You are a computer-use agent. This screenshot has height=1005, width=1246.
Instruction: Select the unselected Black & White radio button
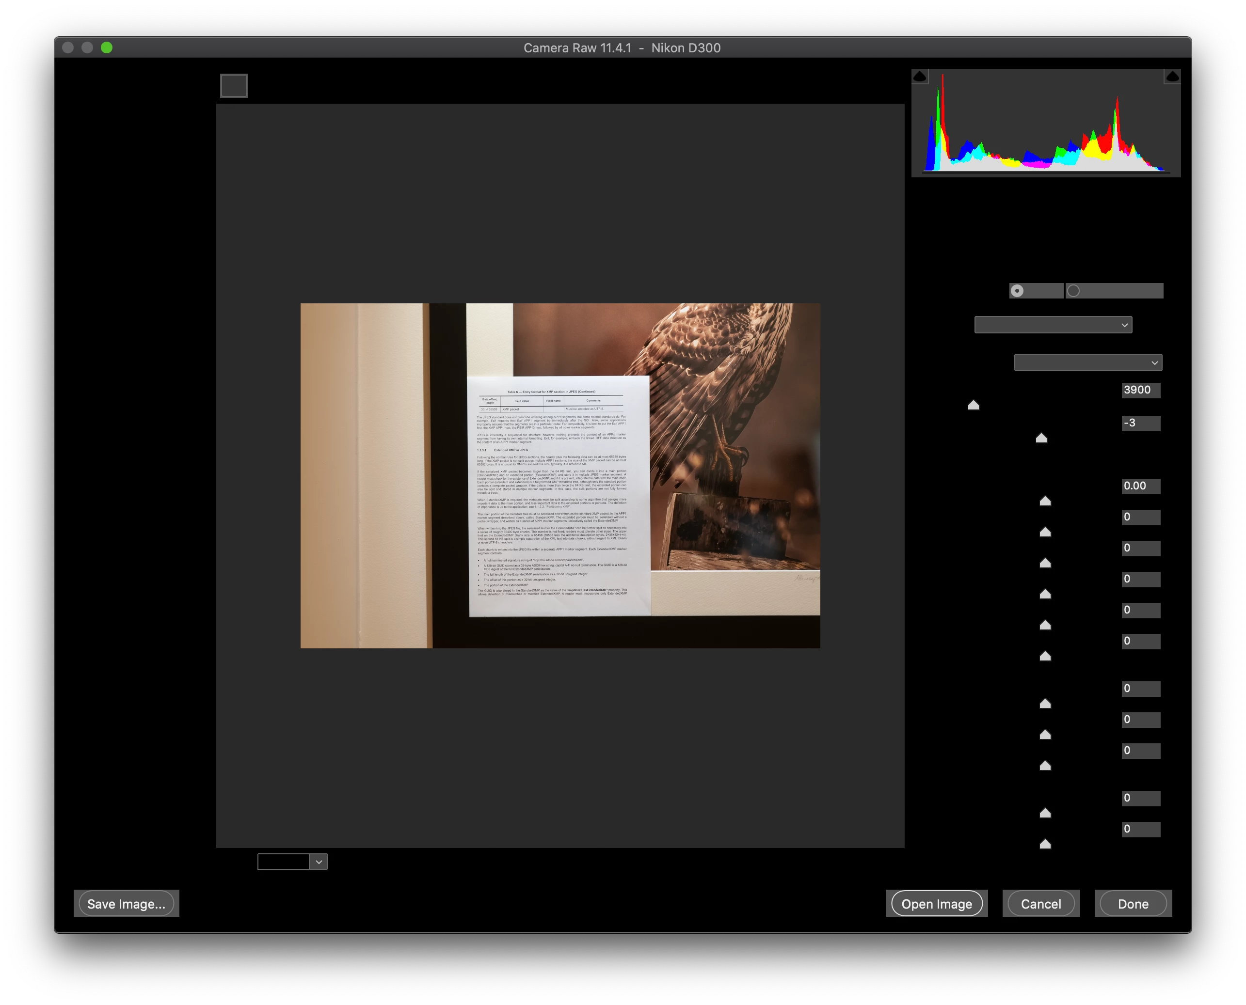coord(1073,291)
